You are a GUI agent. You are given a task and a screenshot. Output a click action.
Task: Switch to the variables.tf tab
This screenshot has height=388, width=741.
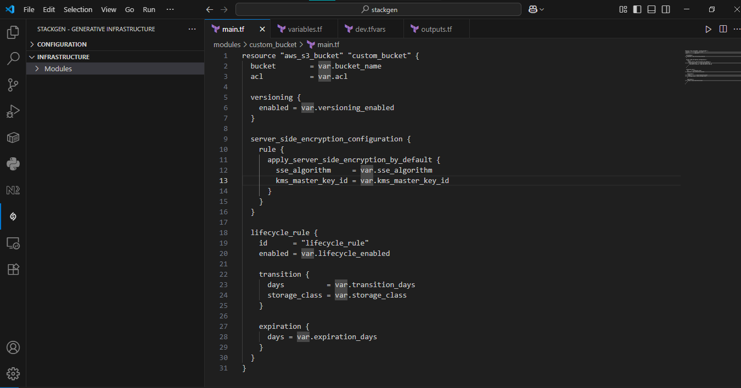pos(305,29)
